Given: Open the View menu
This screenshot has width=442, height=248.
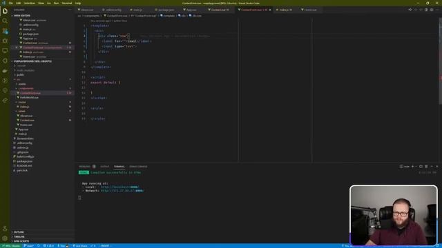Looking at the screenshot, I should tap(41, 3).
